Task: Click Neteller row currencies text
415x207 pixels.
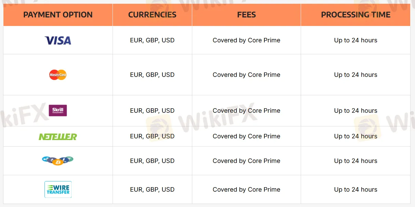Action: 152,136
